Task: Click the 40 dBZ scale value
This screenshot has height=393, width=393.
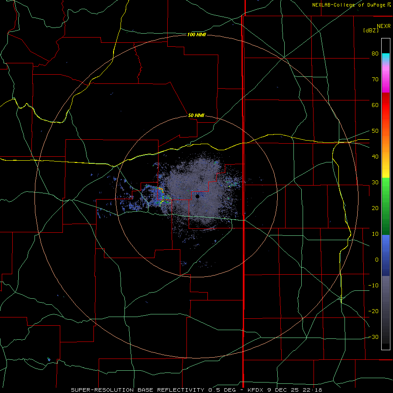Action: click(375, 157)
